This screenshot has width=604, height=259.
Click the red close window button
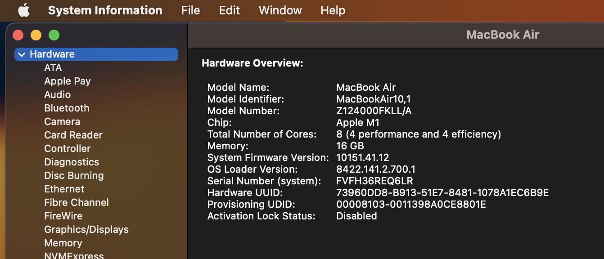[18, 35]
